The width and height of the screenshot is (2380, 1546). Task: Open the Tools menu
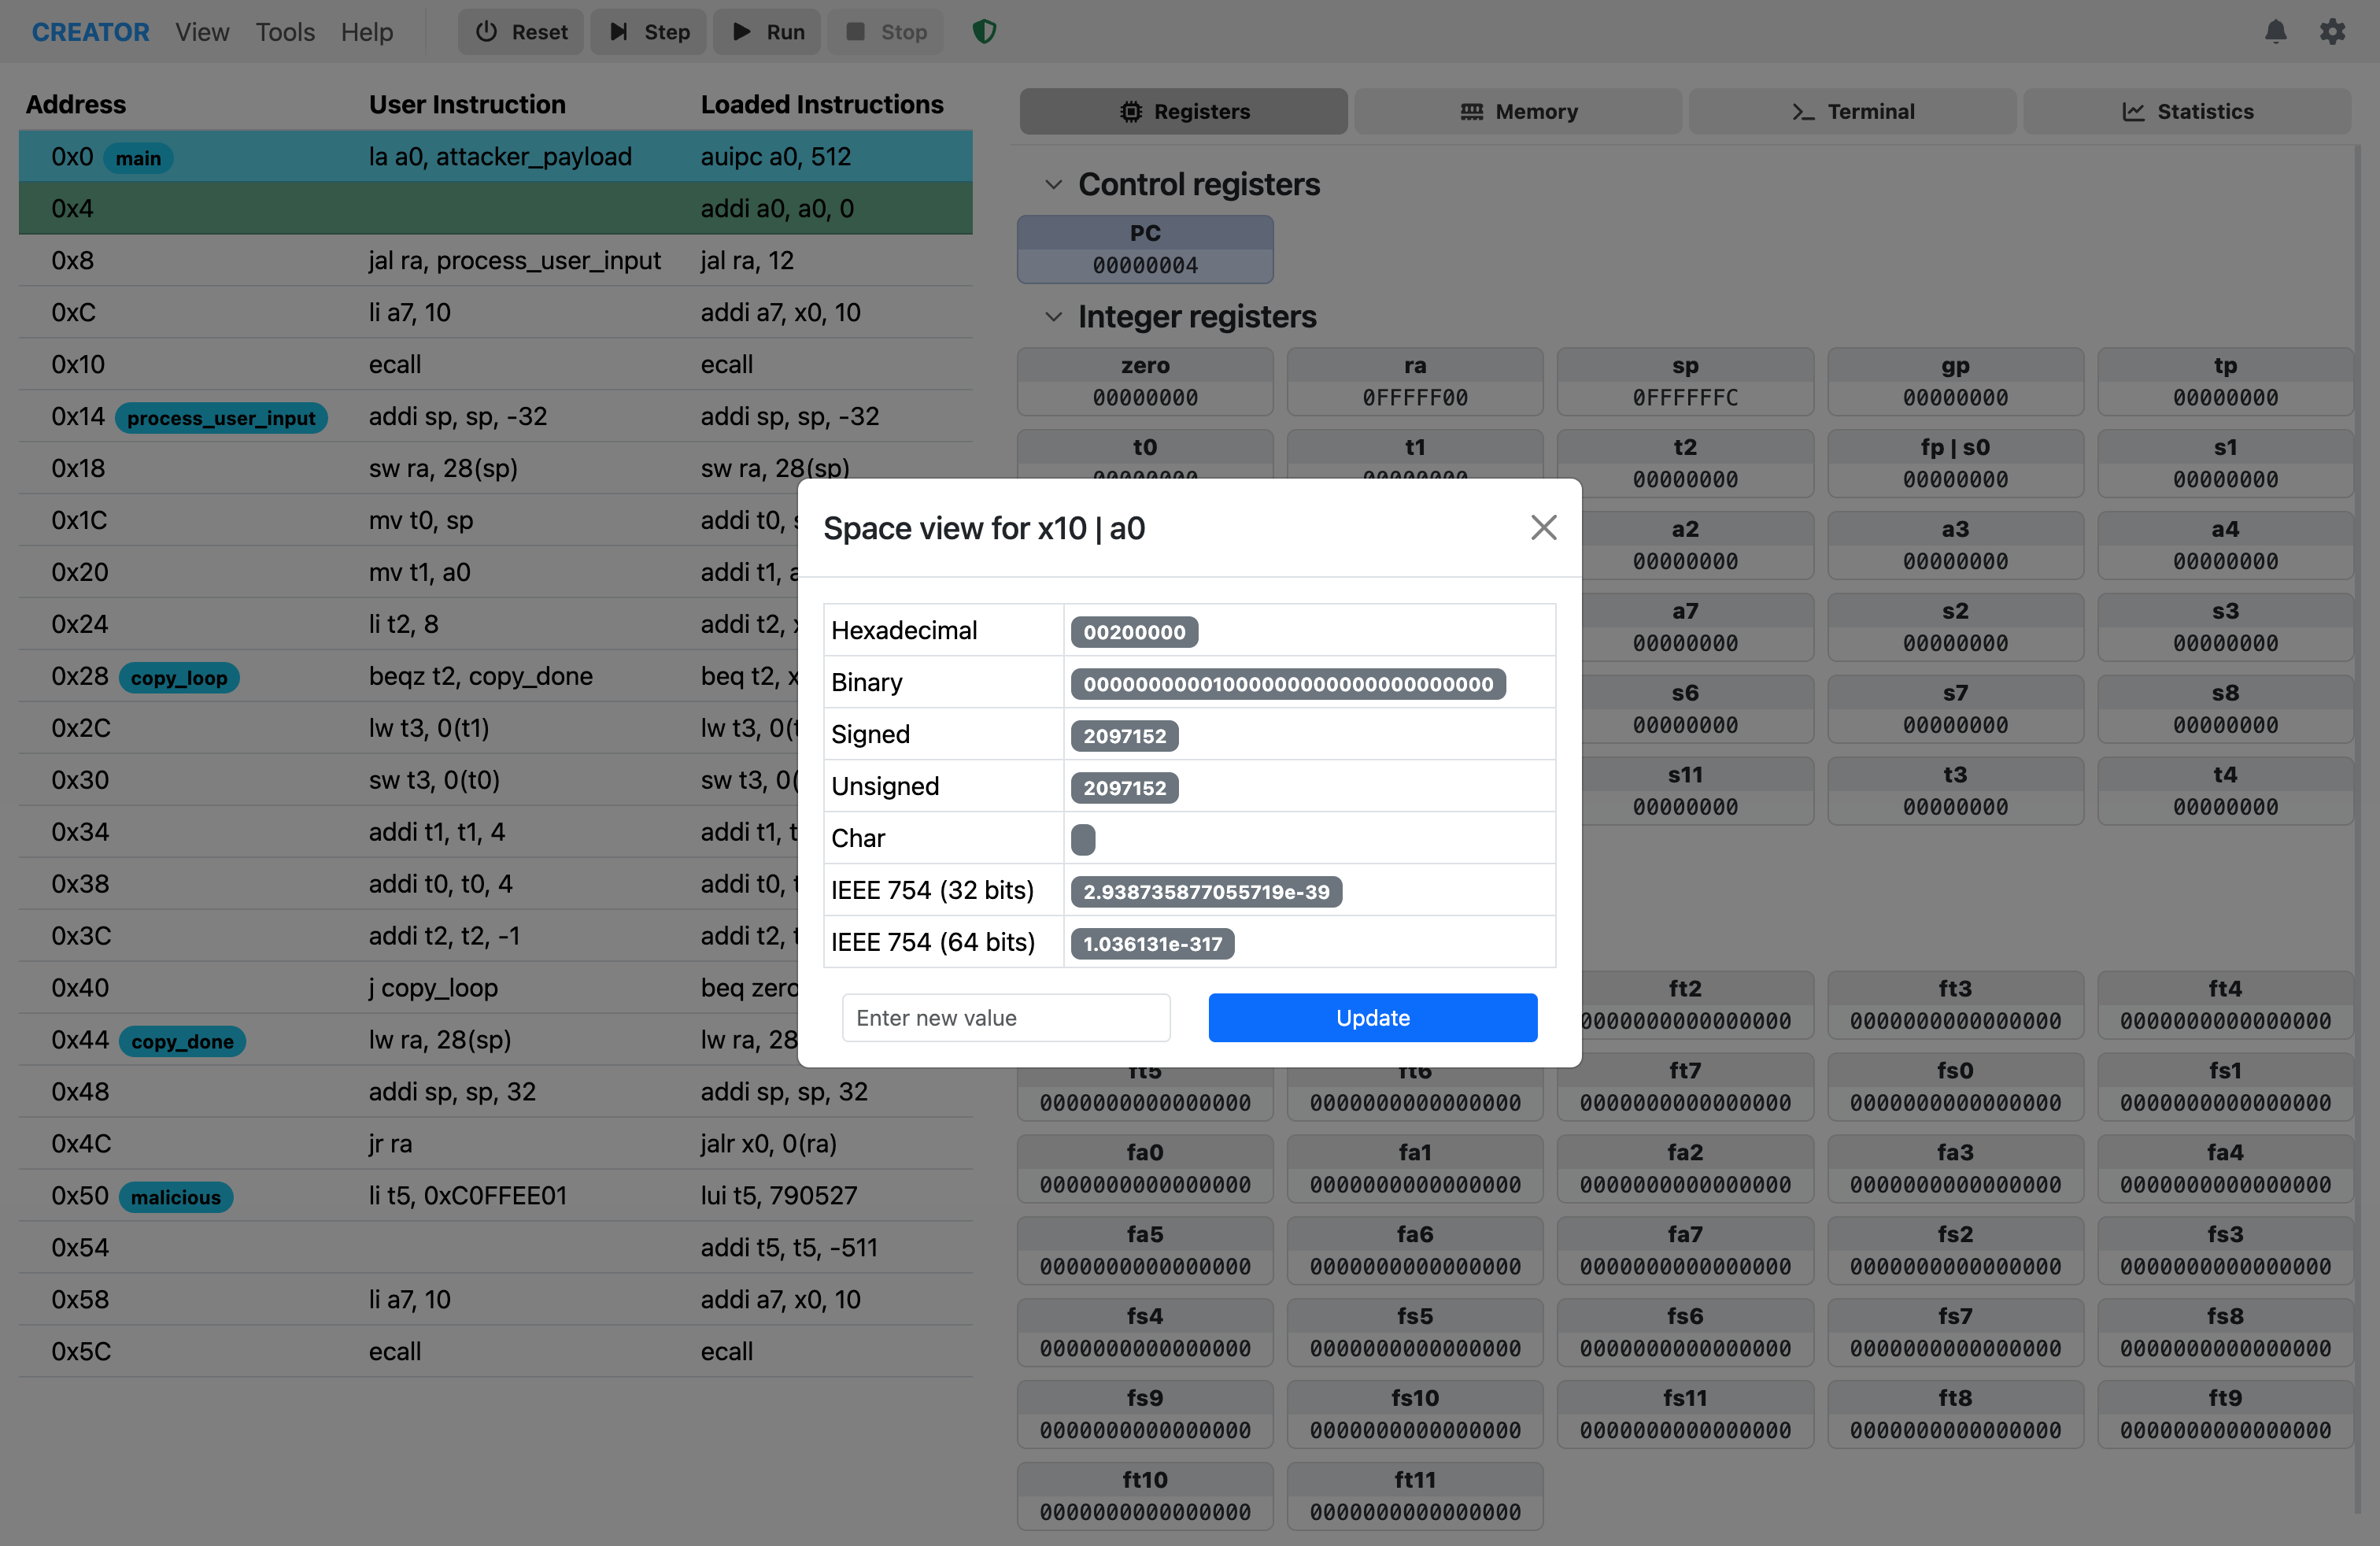284,31
